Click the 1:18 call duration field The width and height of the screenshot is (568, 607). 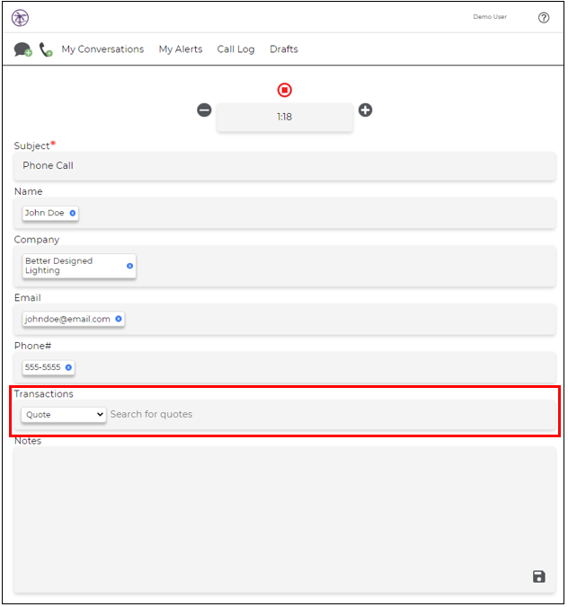pyautogui.click(x=285, y=118)
